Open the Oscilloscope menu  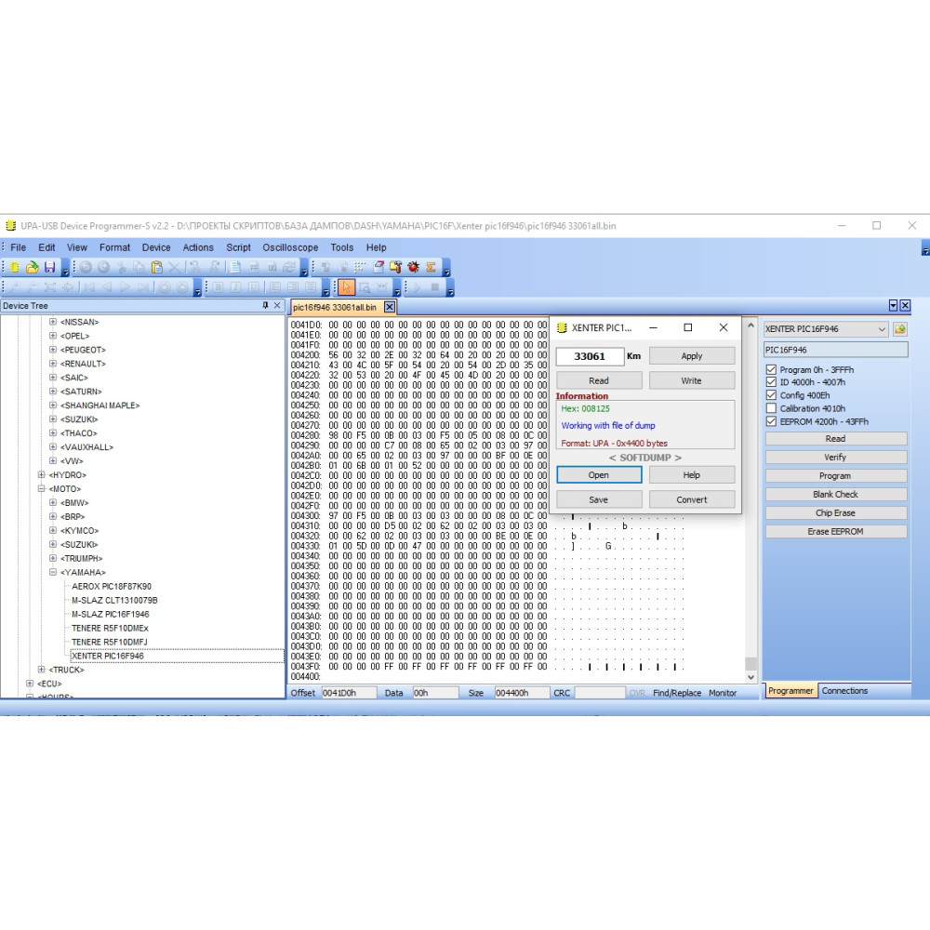coord(290,247)
